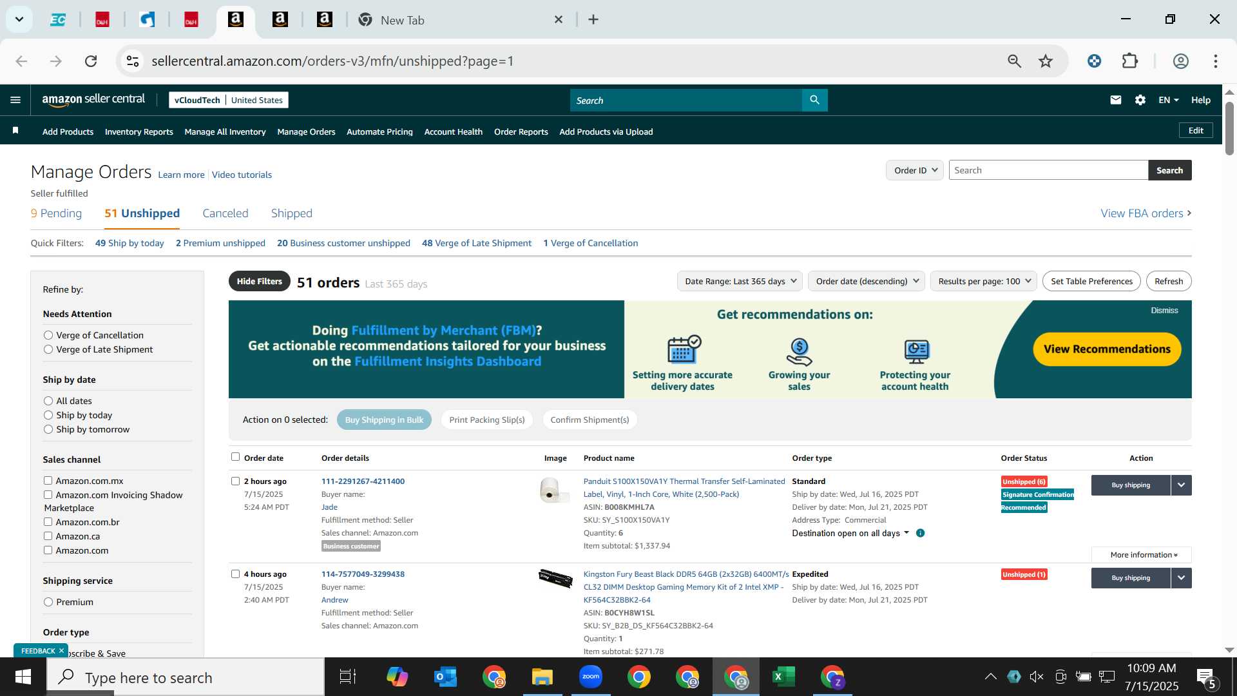The image size is (1237, 696).
Task: Select the Premium shipping service radio
Action: click(x=48, y=602)
